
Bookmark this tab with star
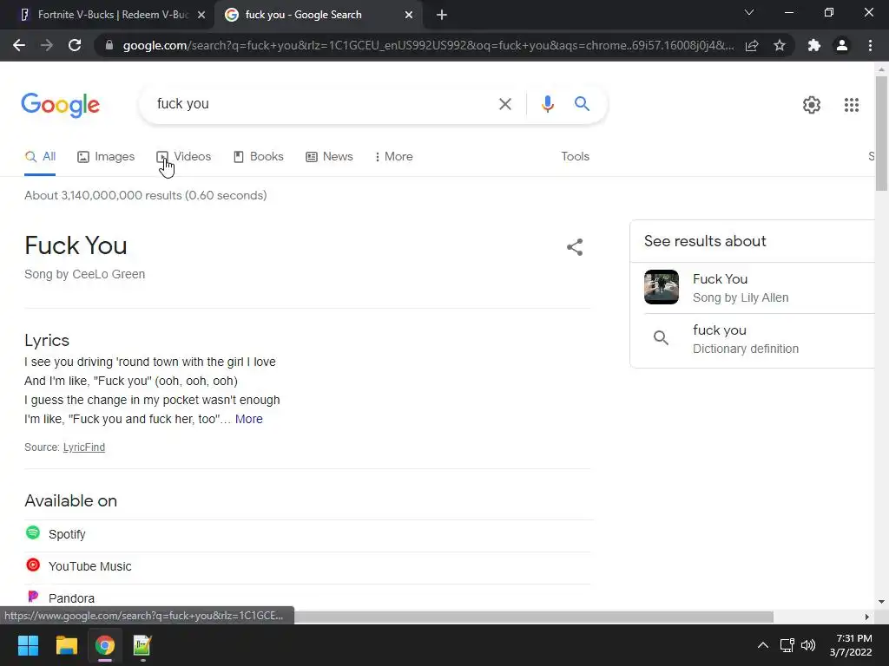pyautogui.click(x=780, y=45)
